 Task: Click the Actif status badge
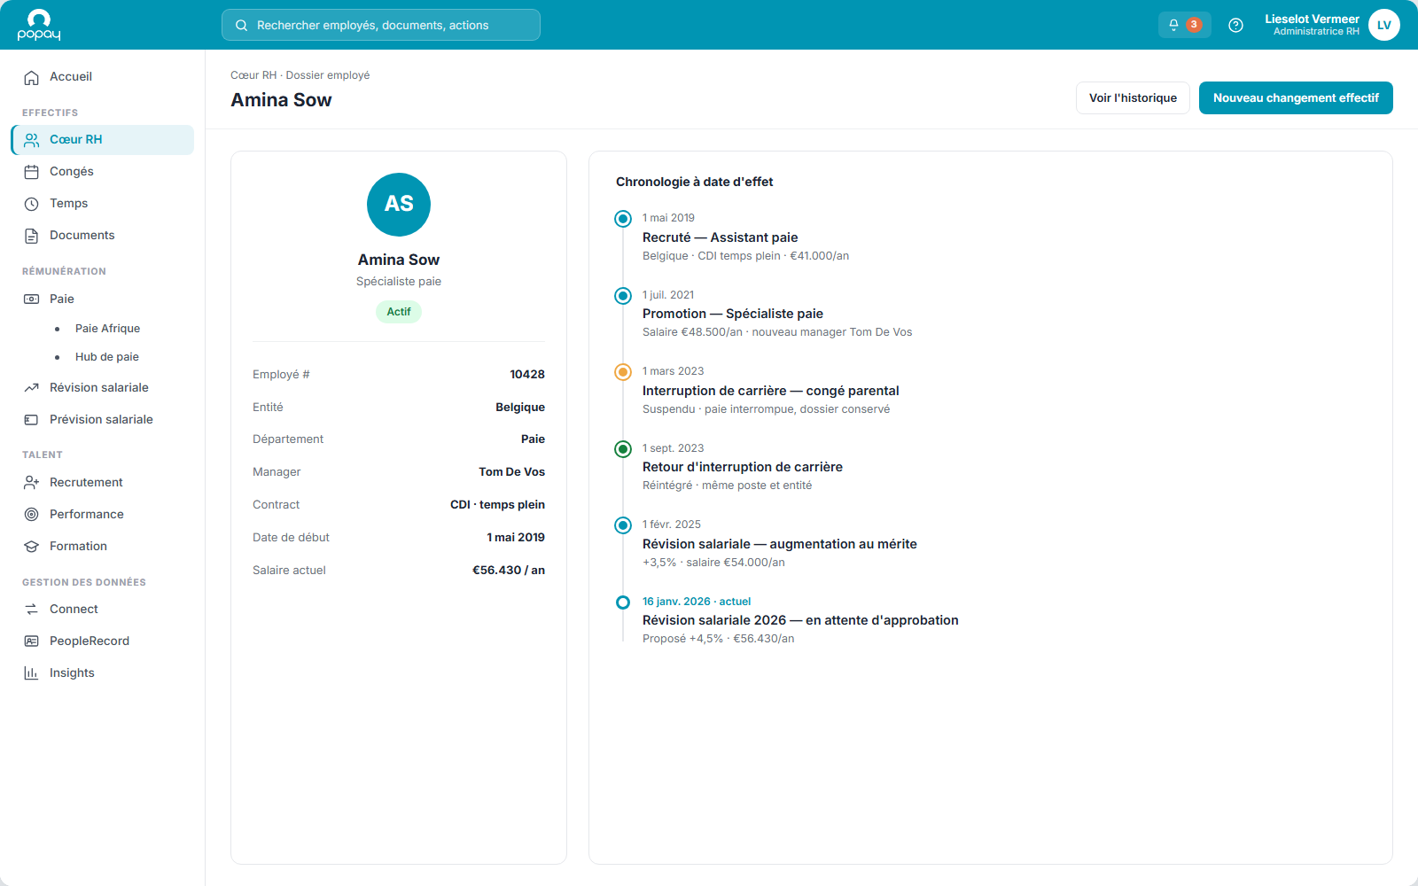399,312
